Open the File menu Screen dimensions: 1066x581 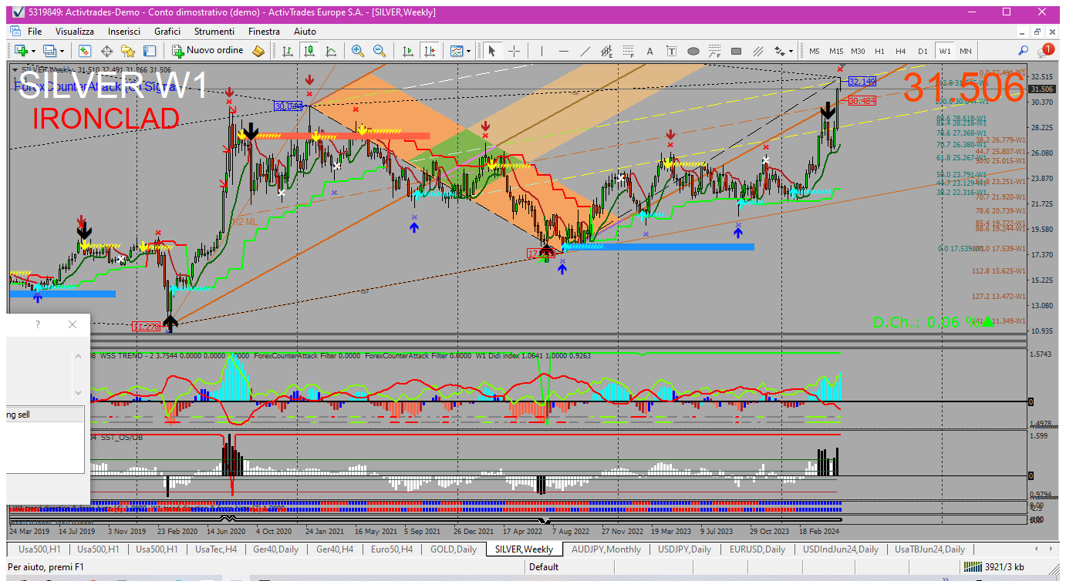35,32
